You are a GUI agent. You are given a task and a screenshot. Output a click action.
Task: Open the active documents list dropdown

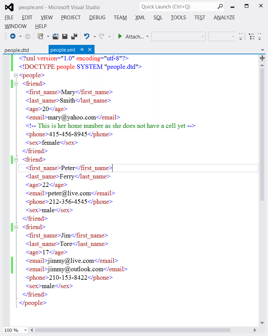pos(262,50)
